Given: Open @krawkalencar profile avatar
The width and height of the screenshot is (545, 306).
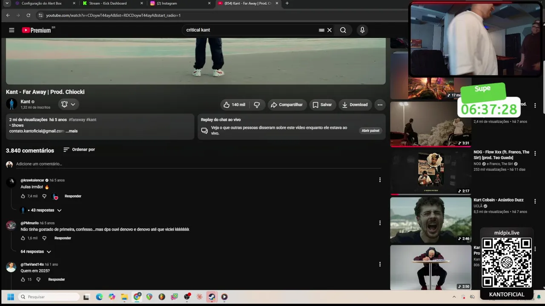Looking at the screenshot, I should (x=11, y=182).
